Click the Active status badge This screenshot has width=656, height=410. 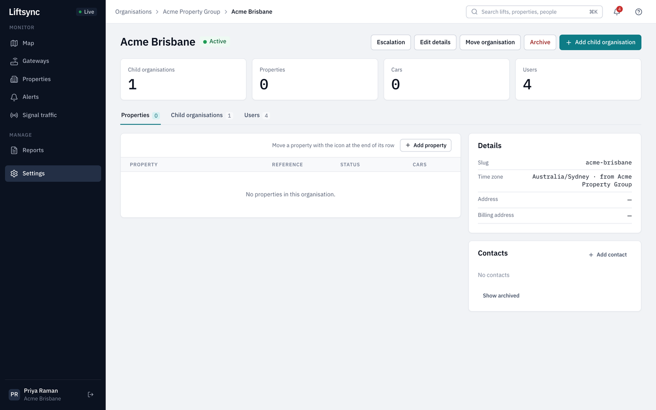[215, 42]
